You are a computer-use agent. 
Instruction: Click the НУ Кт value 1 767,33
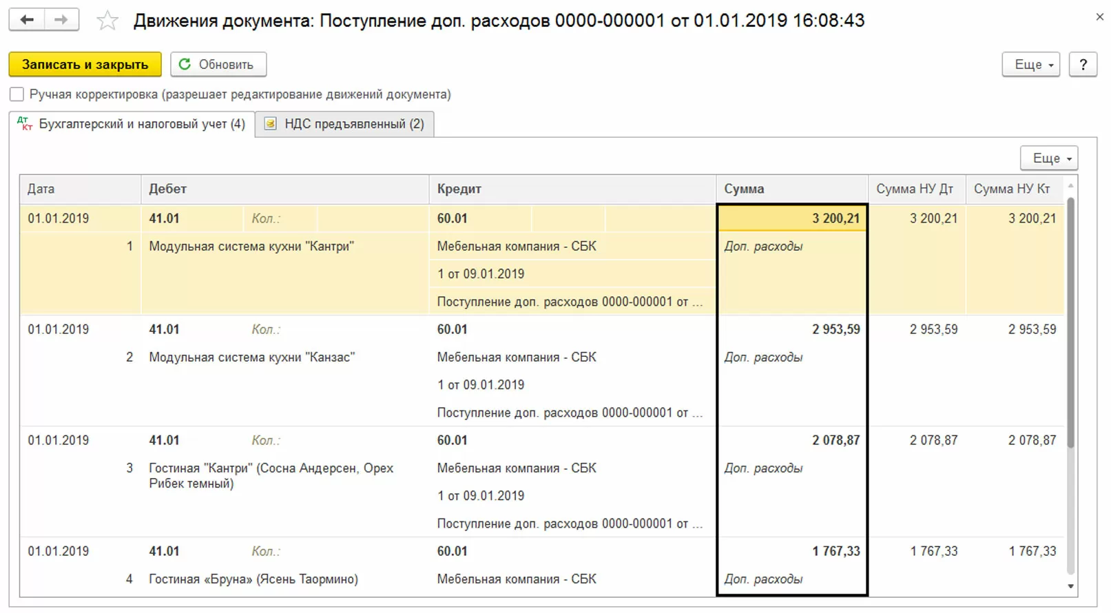[x=1032, y=551]
